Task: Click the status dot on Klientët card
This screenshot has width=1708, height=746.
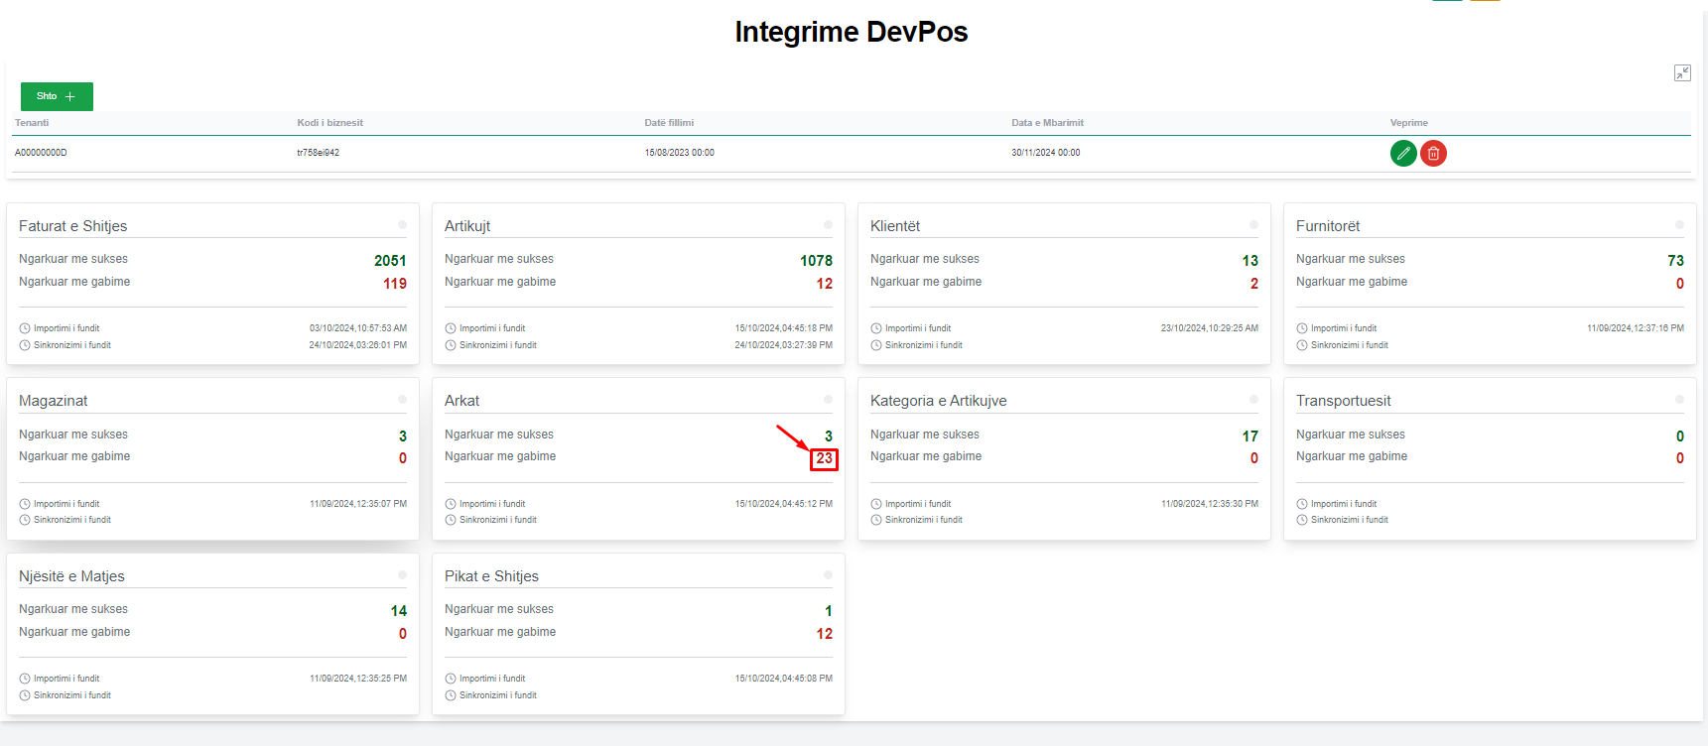Action: (x=1253, y=225)
